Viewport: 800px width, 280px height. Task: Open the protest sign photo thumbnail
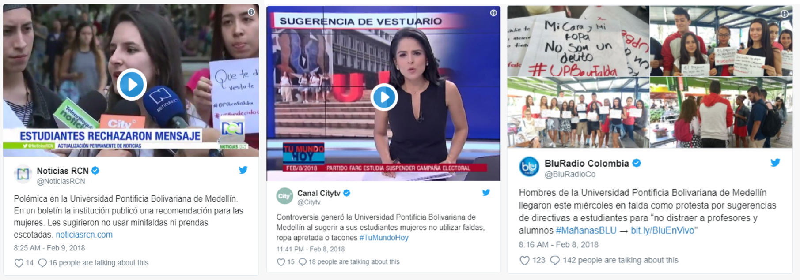click(x=578, y=41)
